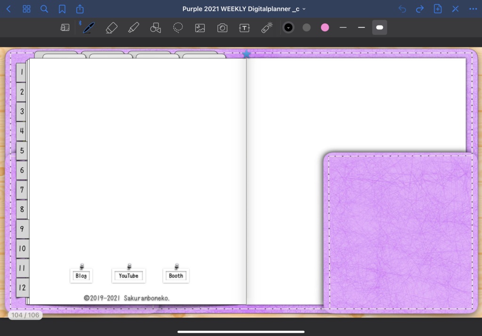Choose the black pen color
The height and width of the screenshot is (336, 482).
(289, 28)
